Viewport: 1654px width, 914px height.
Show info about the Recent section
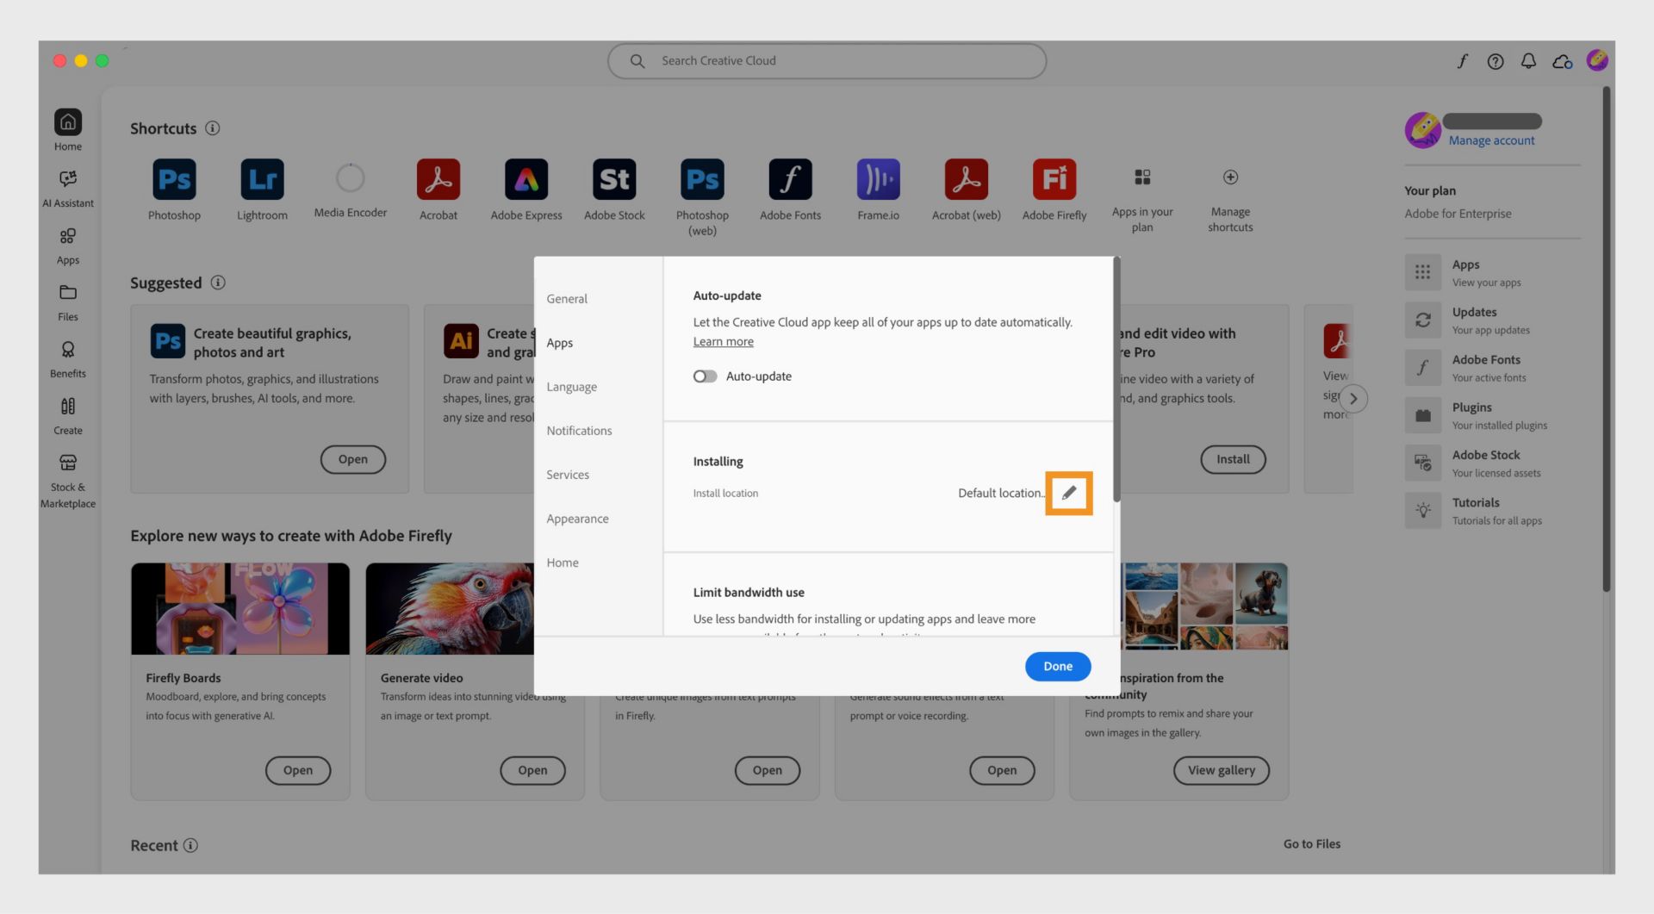tap(190, 845)
